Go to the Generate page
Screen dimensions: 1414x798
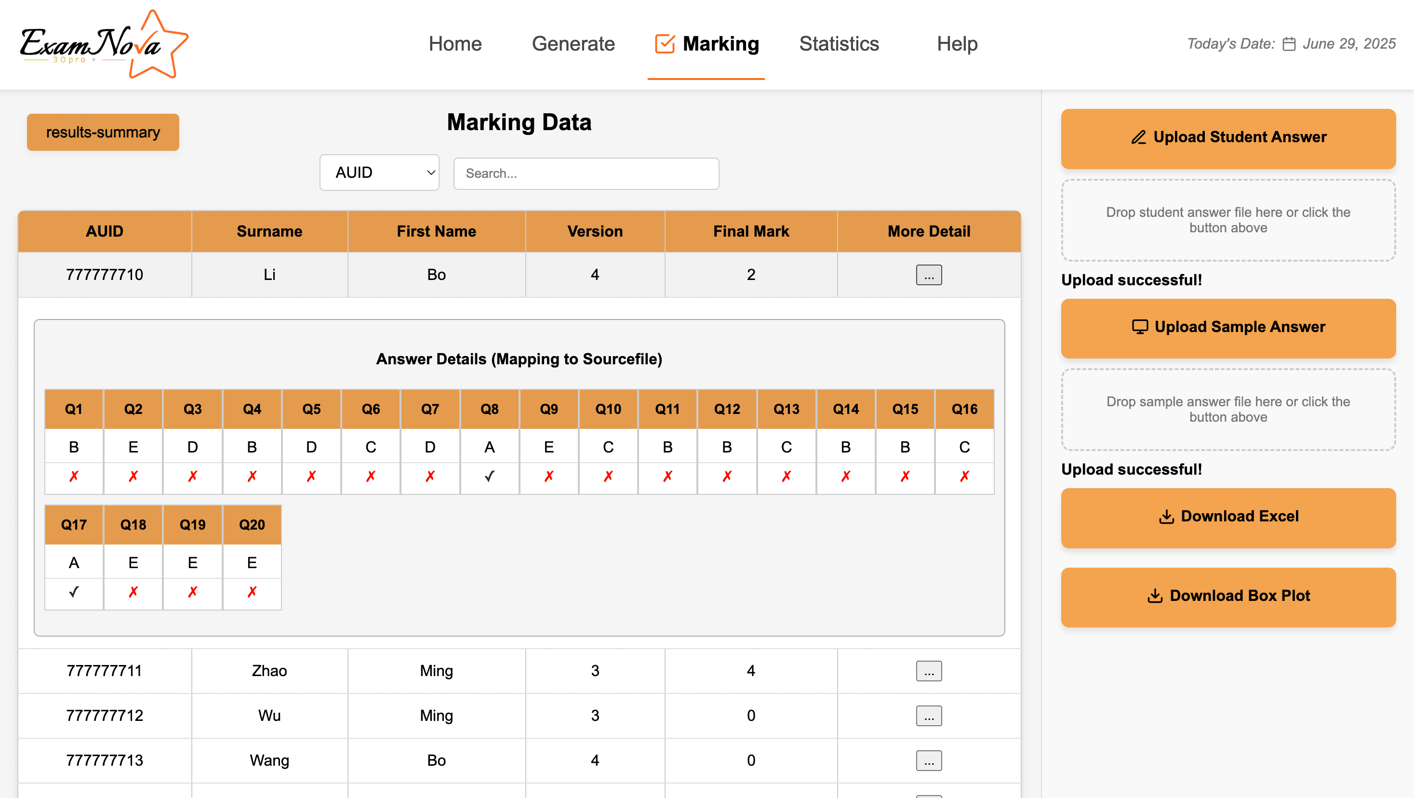[x=573, y=44]
